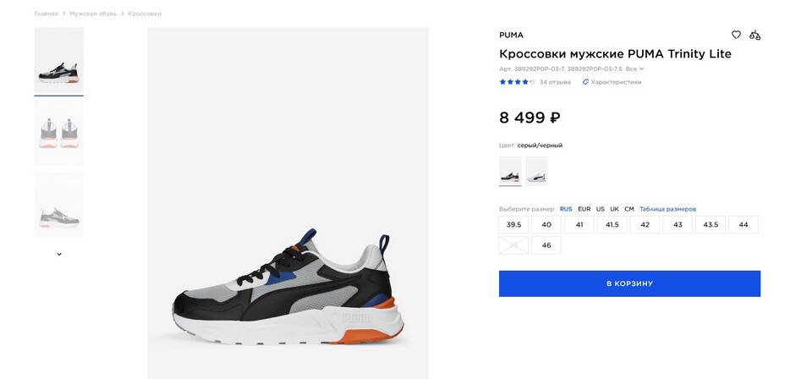Click the Характеристики tag icon

coord(585,82)
